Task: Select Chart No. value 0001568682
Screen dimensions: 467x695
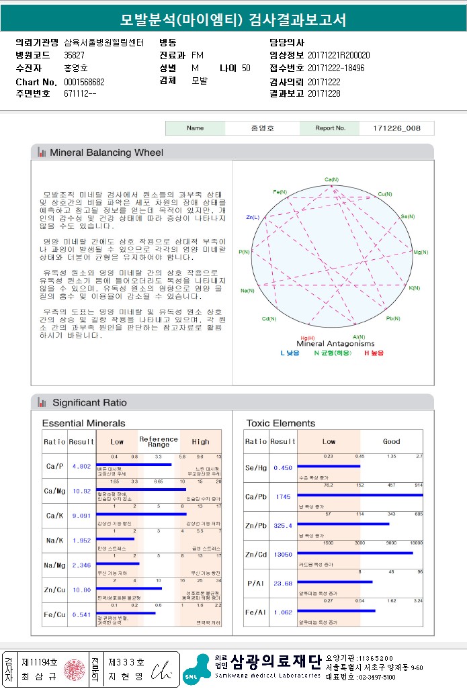Action: coord(84,82)
